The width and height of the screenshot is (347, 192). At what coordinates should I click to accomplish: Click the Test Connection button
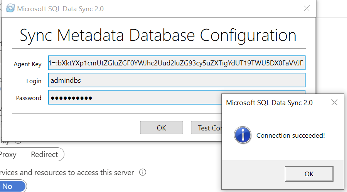(206, 127)
